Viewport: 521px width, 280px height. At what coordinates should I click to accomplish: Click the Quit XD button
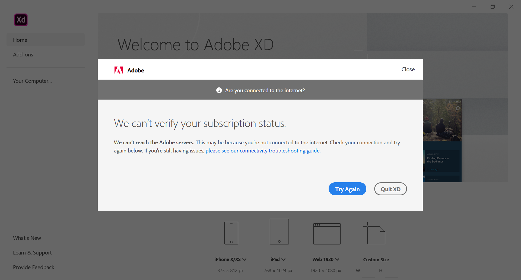point(390,189)
